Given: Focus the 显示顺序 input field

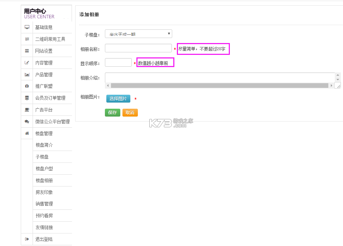Looking at the screenshot, I should pyautogui.click(x=119, y=62).
